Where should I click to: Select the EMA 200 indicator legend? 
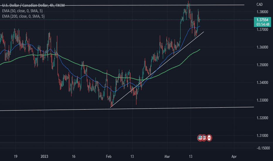23,16
